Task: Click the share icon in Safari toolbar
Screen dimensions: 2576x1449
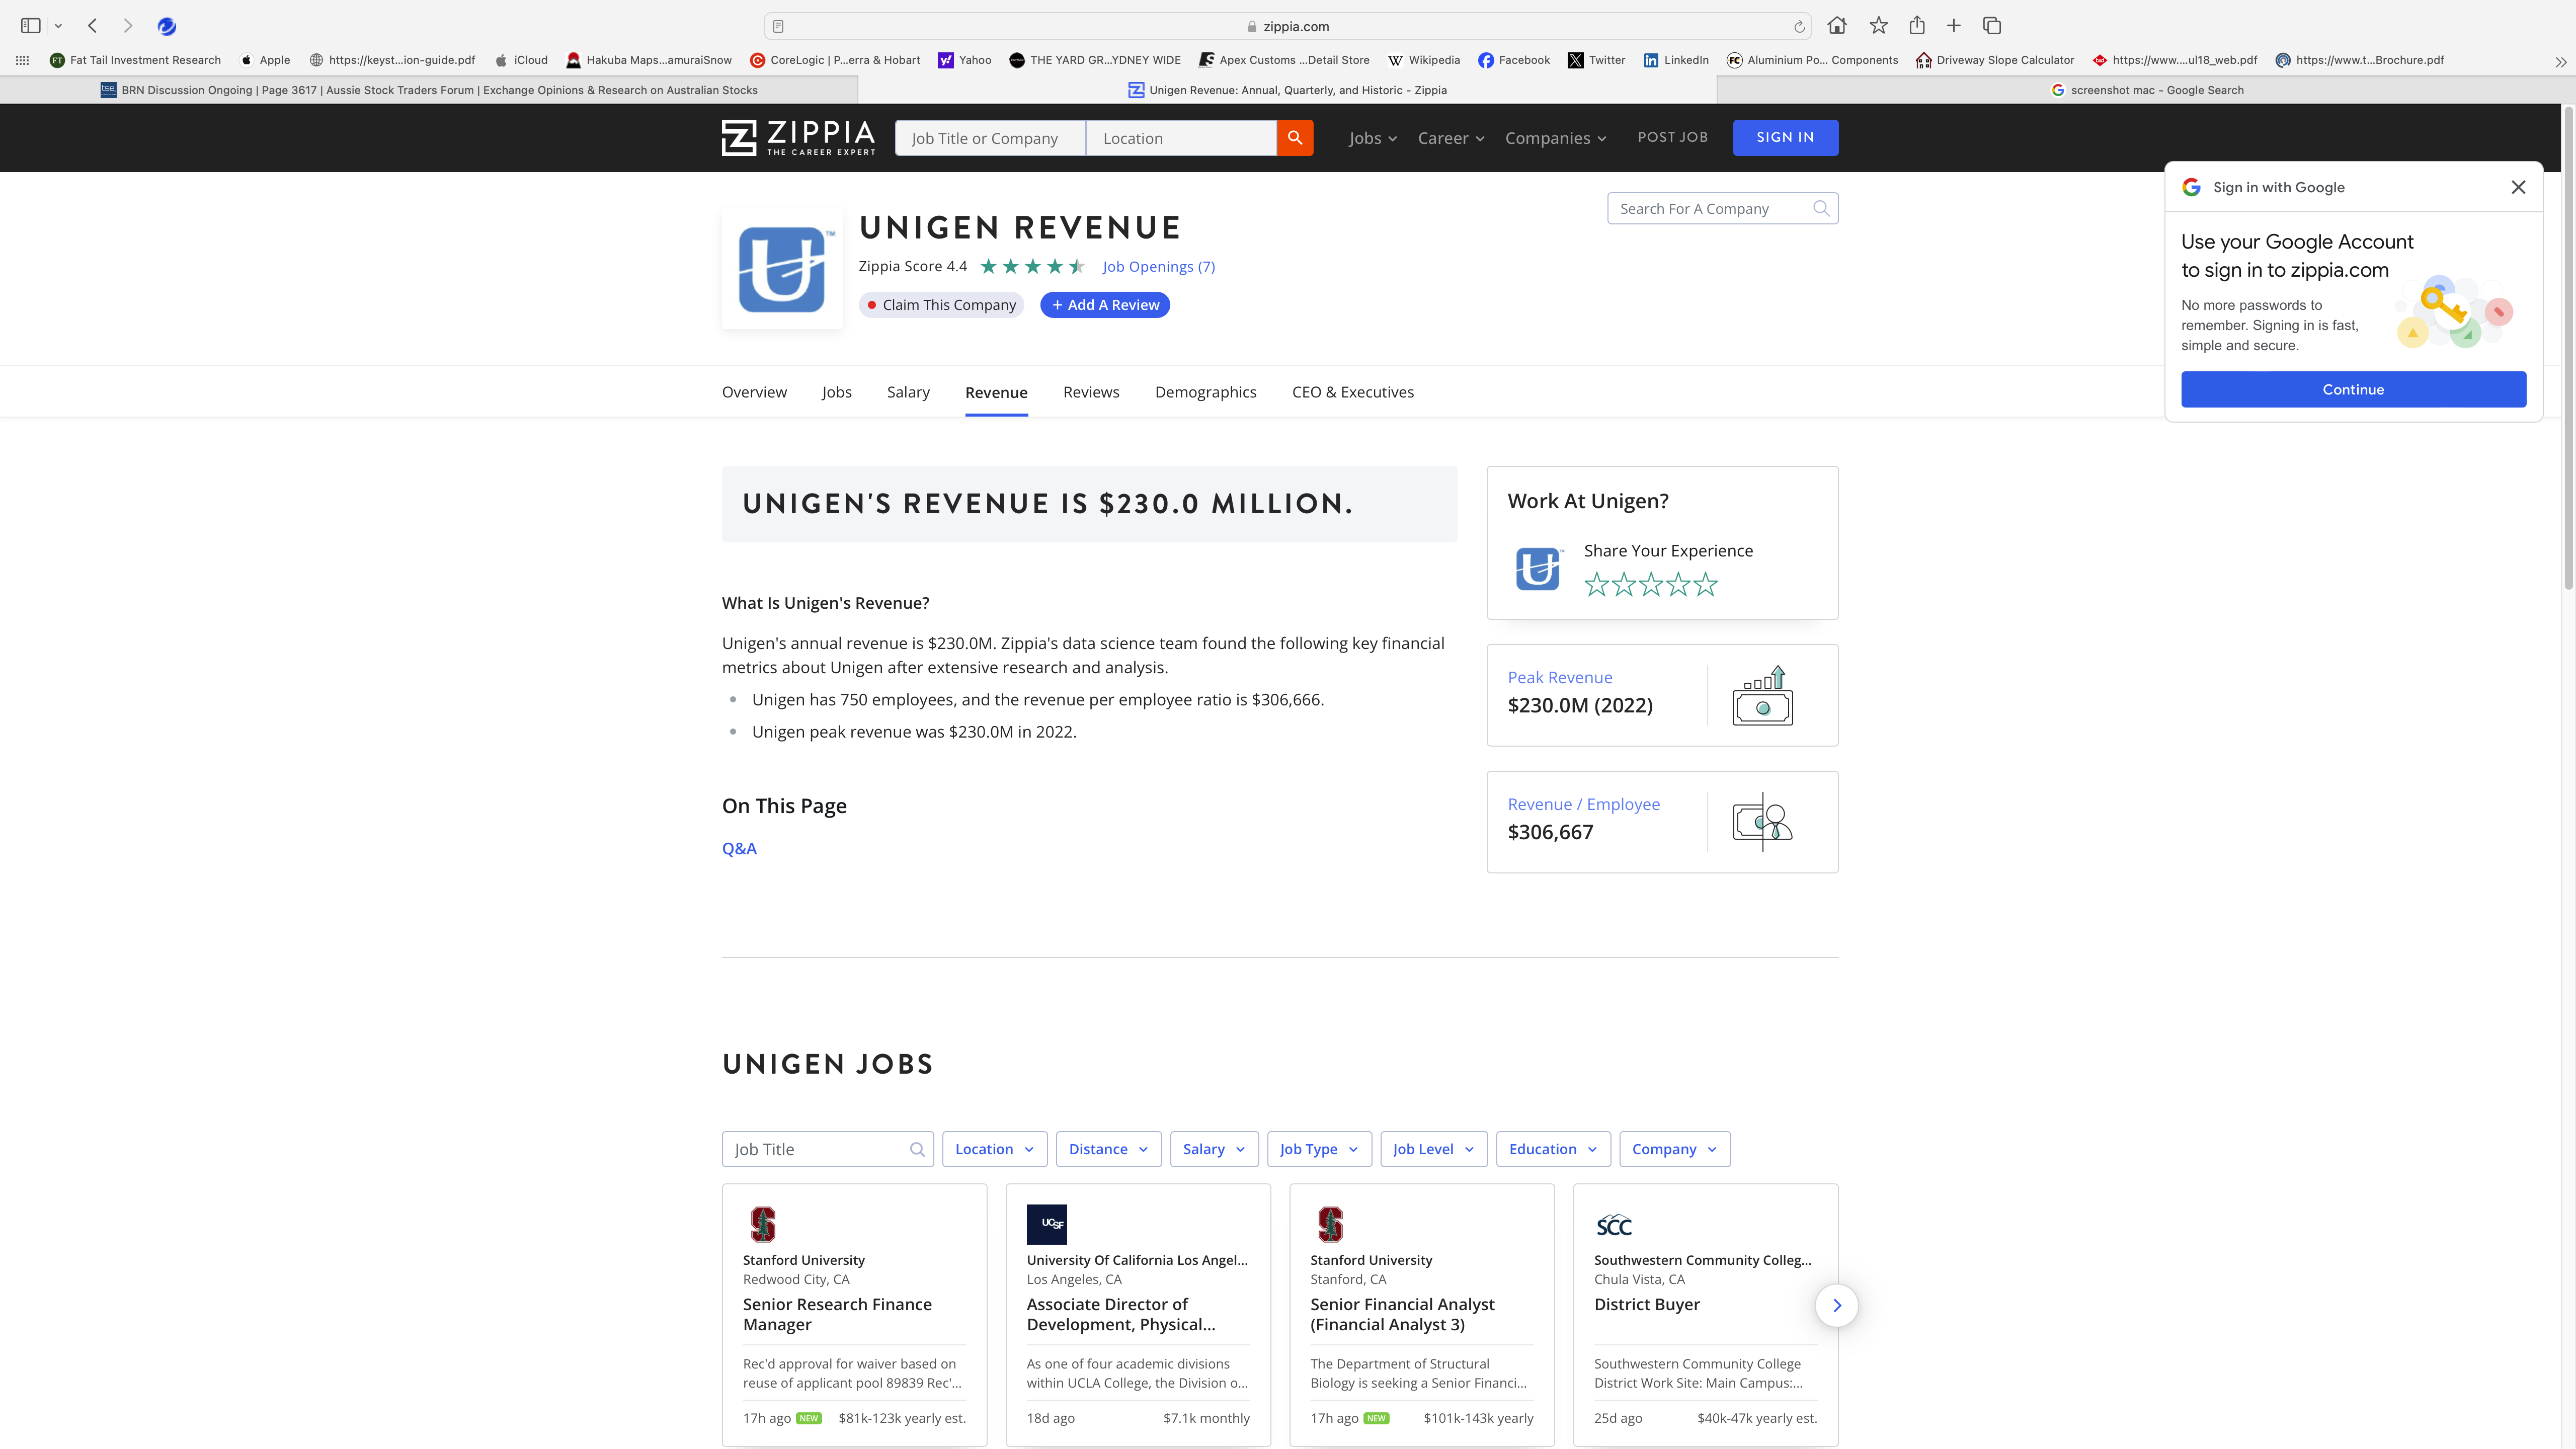Action: click(1917, 26)
